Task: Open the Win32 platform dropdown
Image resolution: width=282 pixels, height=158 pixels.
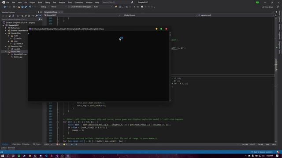Action: [x=59, y=7]
